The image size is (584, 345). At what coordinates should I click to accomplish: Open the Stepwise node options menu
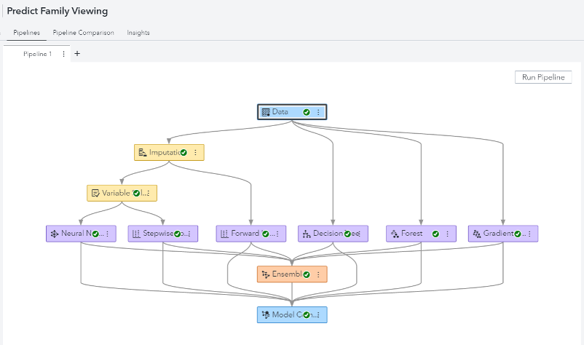[189, 234]
